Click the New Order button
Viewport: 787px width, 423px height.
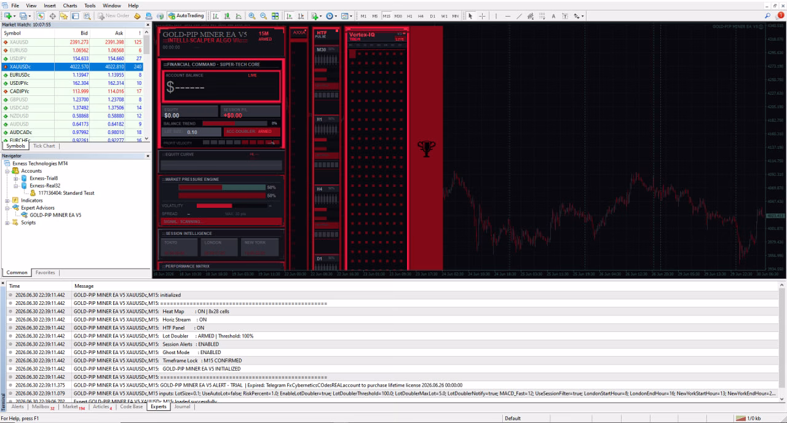pos(113,15)
